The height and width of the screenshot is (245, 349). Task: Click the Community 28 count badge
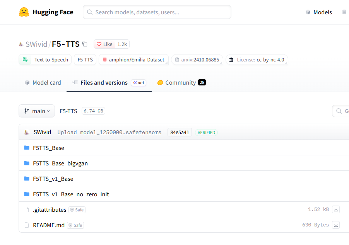point(202,82)
